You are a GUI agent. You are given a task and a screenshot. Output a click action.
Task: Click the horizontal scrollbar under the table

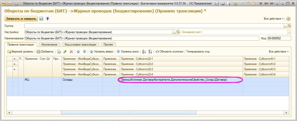click(128, 113)
